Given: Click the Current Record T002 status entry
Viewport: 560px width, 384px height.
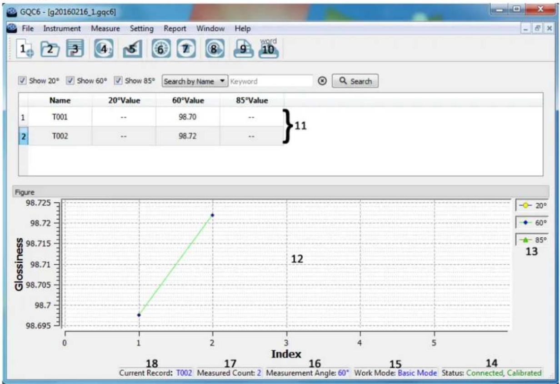Looking at the screenshot, I should (155, 373).
